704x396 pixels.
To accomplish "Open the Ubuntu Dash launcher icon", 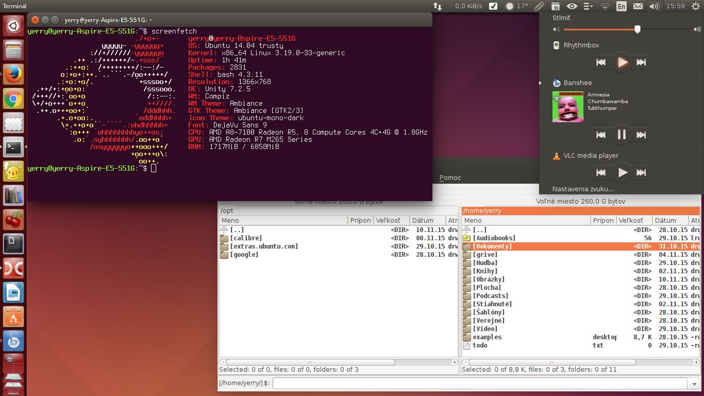I will (x=13, y=25).
